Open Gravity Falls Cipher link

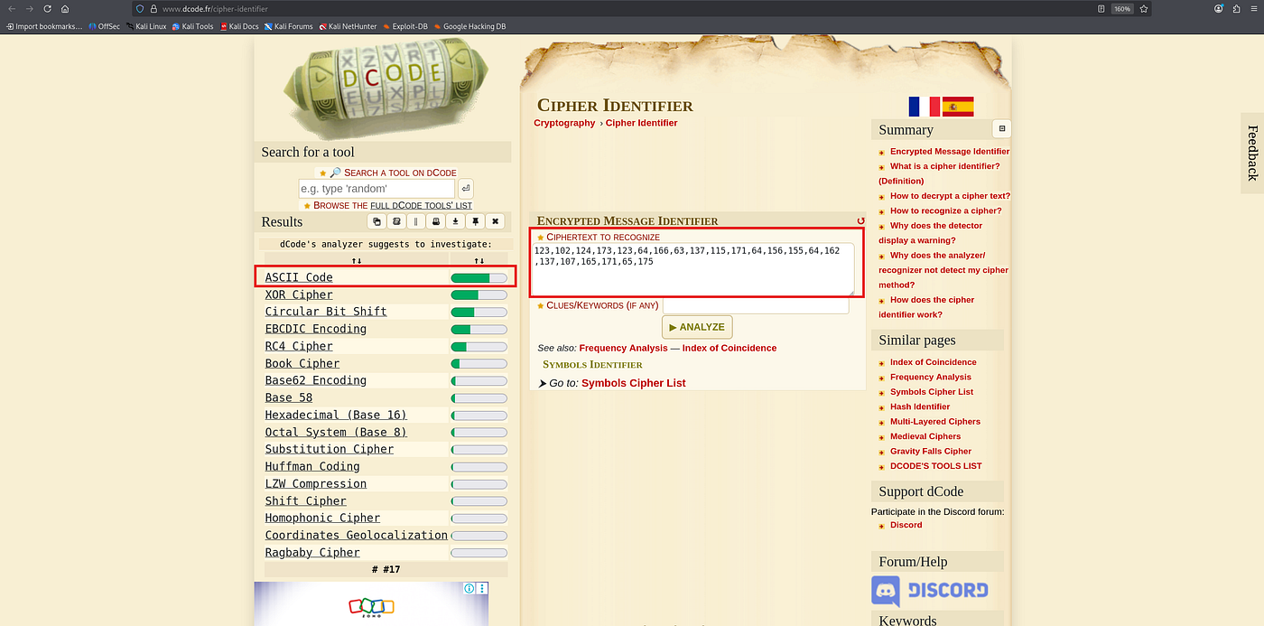[x=931, y=451]
